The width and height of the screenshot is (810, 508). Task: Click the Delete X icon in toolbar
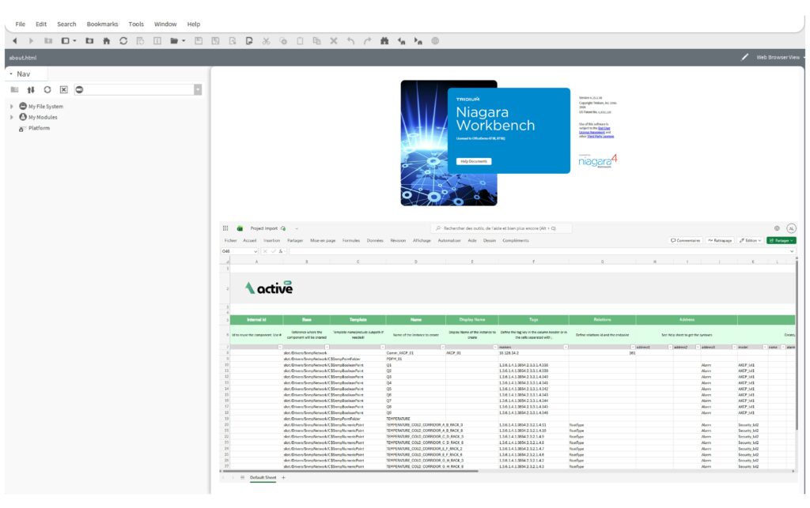333,40
